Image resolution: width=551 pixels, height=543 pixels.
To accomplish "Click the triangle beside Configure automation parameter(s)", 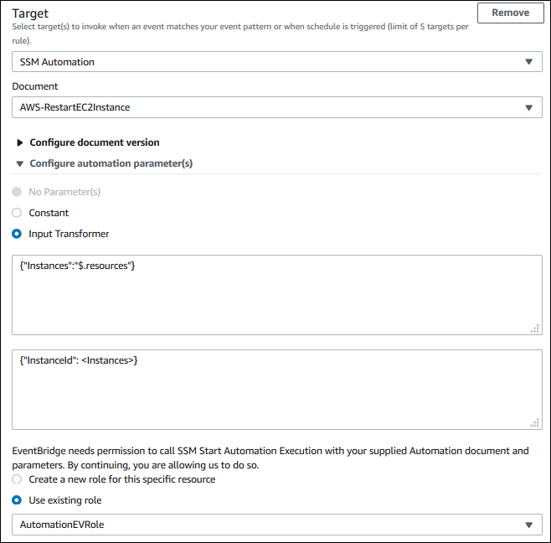I will pos(20,163).
